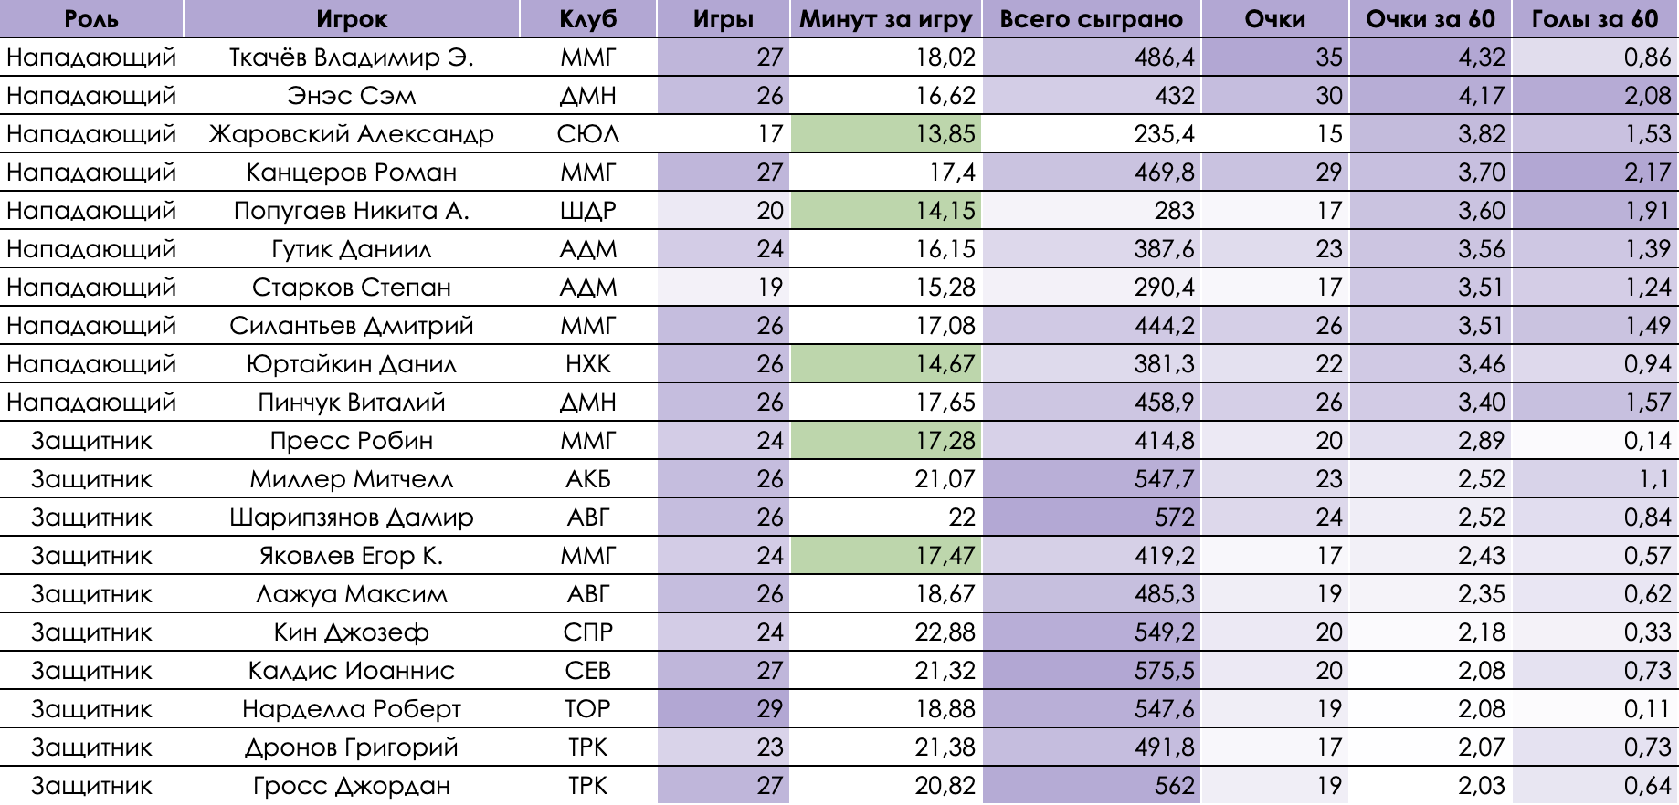
Task: Select player cell Ткачёв Владимир Э.
Action: tap(352, 57)
